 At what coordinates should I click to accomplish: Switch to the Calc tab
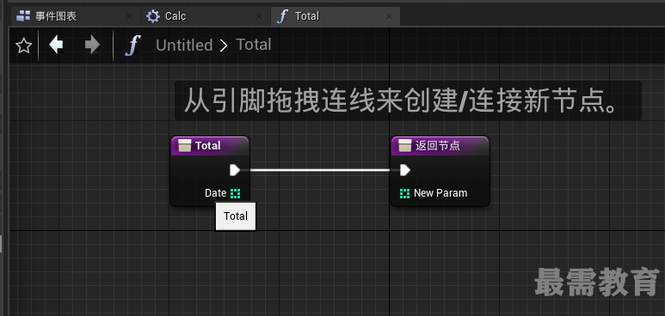206,16
